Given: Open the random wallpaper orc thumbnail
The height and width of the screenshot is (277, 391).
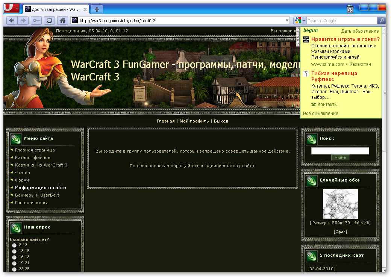Looking at the screenshot, I should click(x=340, y=204).
